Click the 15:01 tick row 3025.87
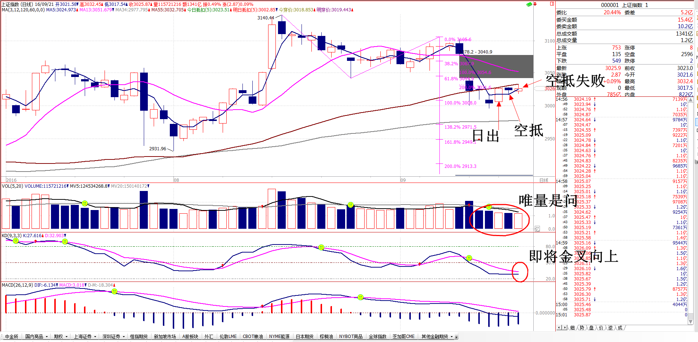This screenshot has height=342, width=698. tap(622, 315)
